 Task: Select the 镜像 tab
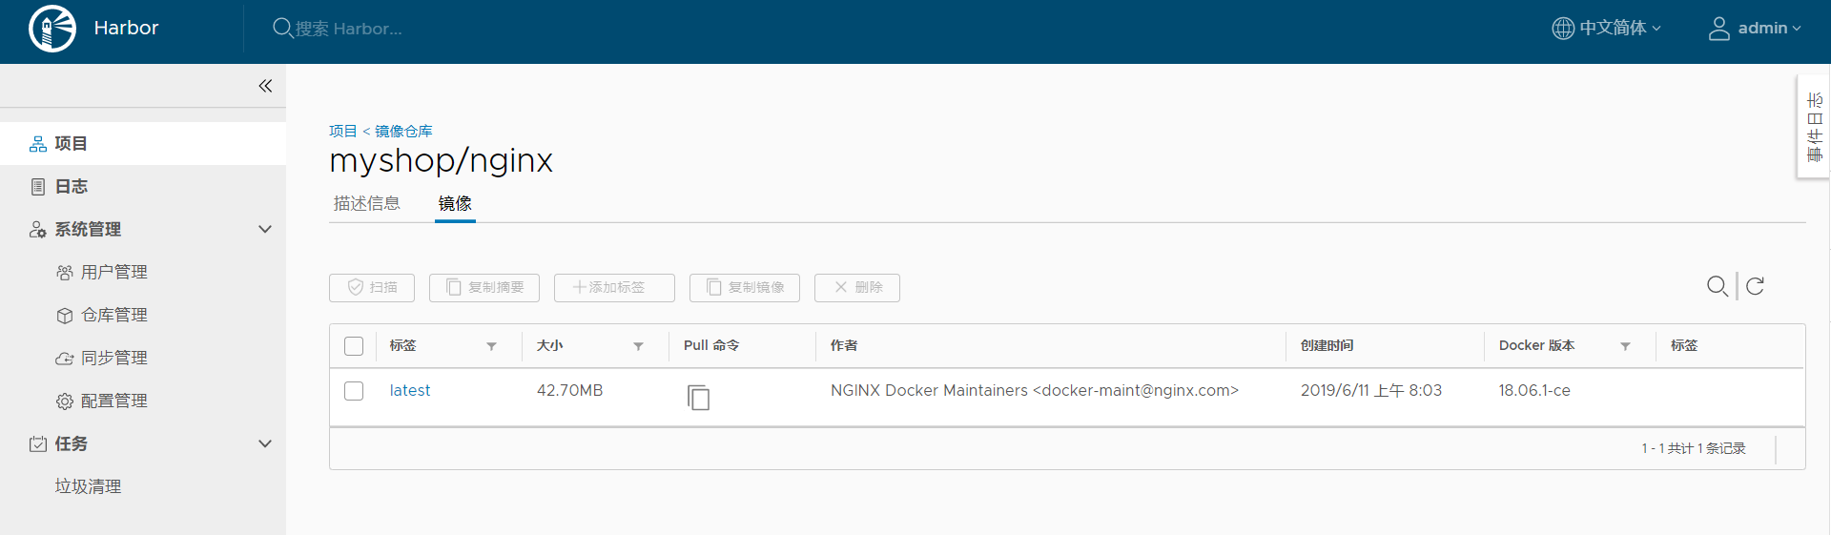(455, 203)
